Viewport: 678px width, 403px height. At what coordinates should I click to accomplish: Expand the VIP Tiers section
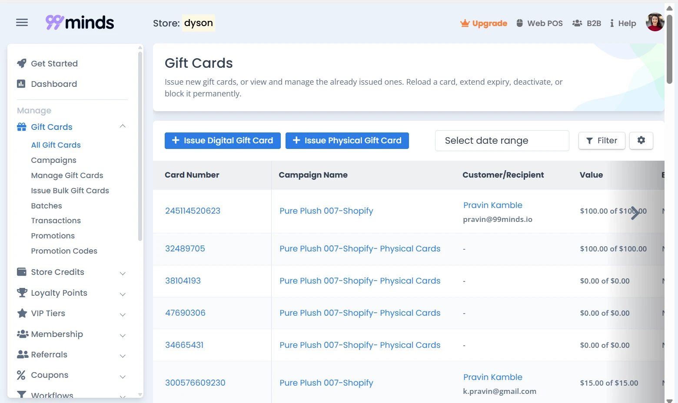pos(123,314)
